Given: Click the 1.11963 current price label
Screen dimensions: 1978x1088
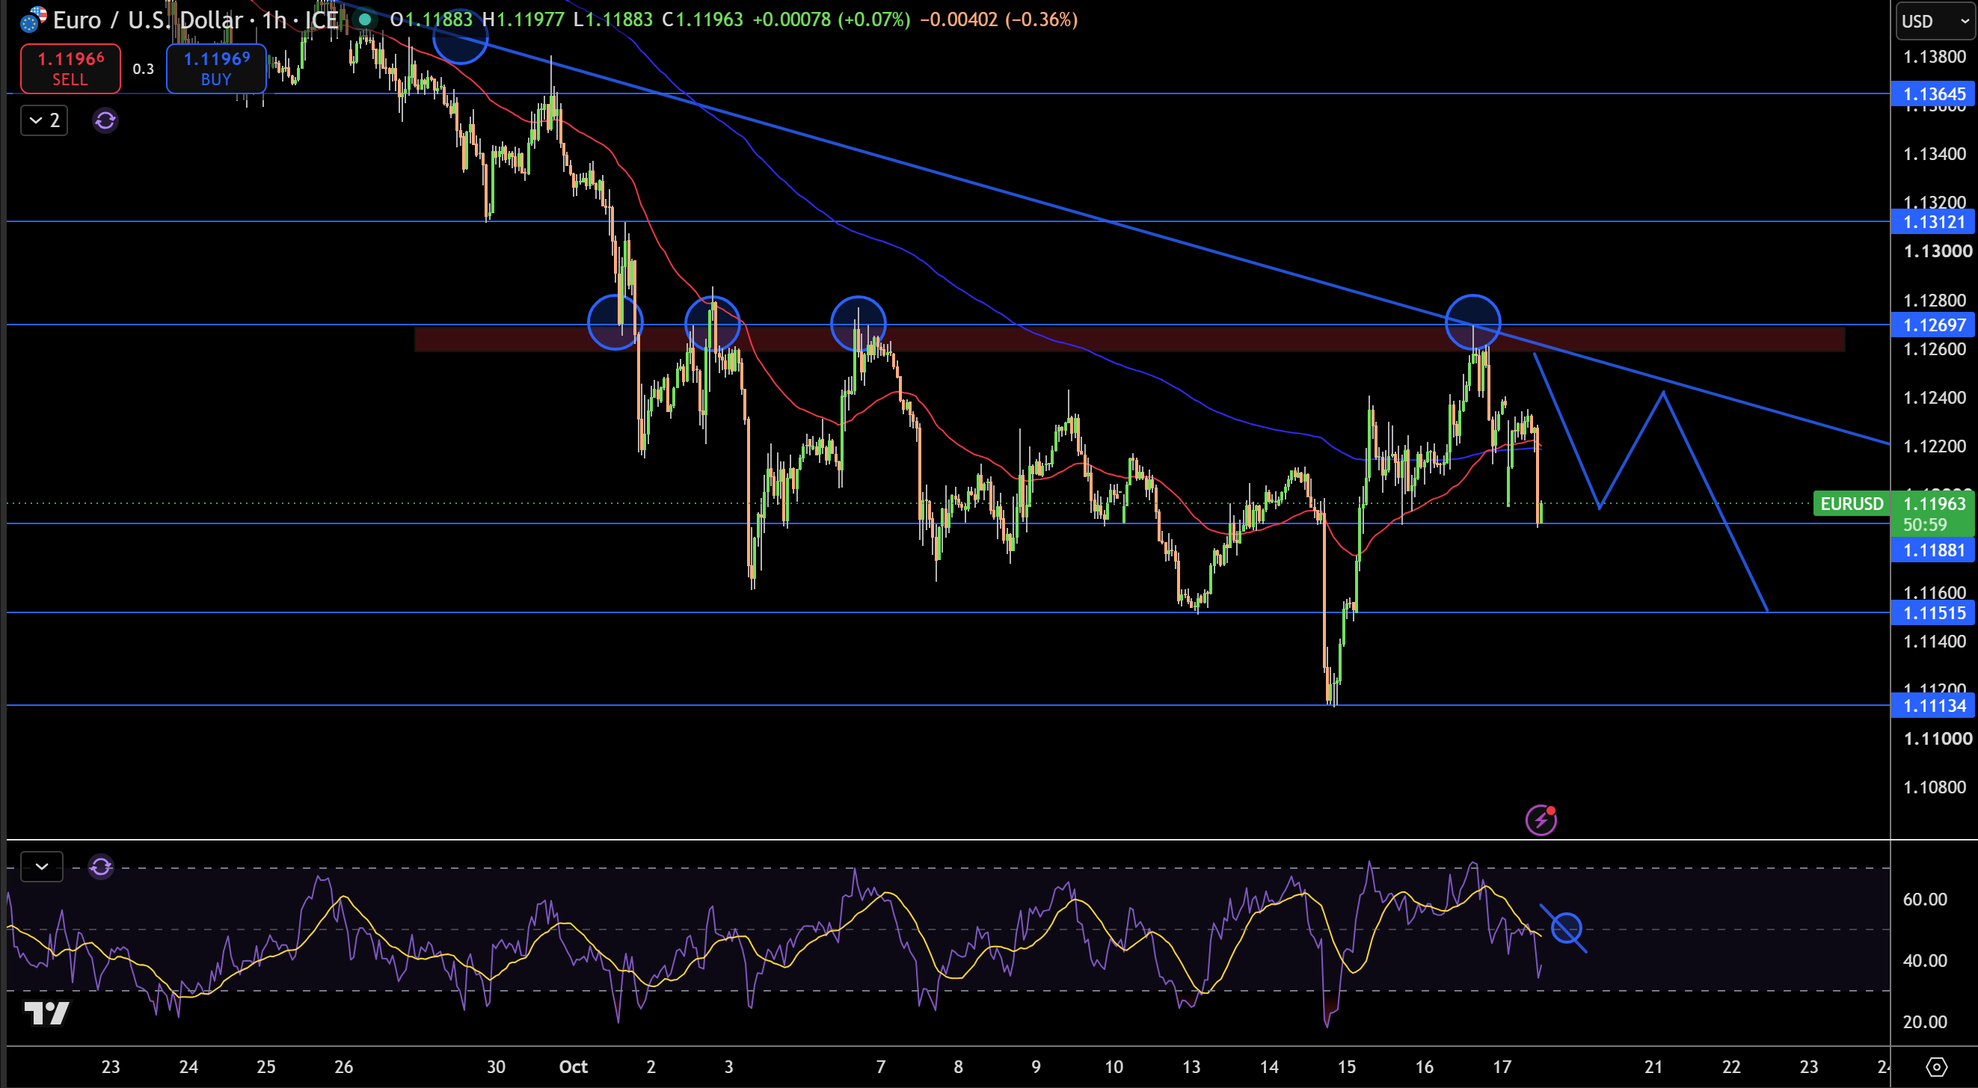Looking at the screenshot, I should pos(1933,504).
